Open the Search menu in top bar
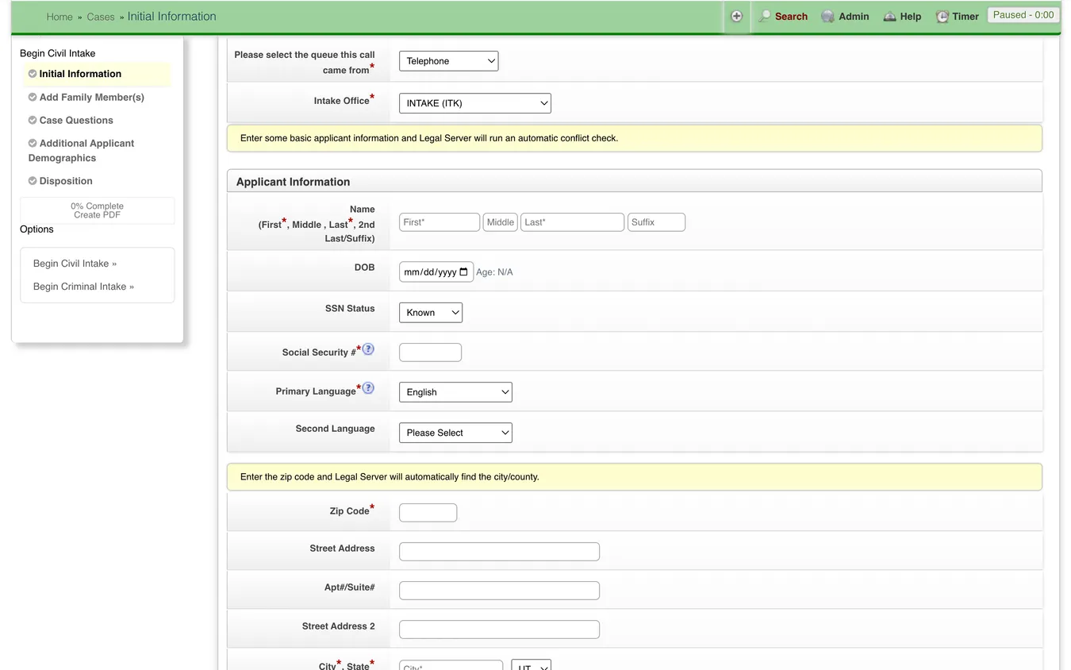Viewport: 1071px width, 670px height. tap(791, 16)
